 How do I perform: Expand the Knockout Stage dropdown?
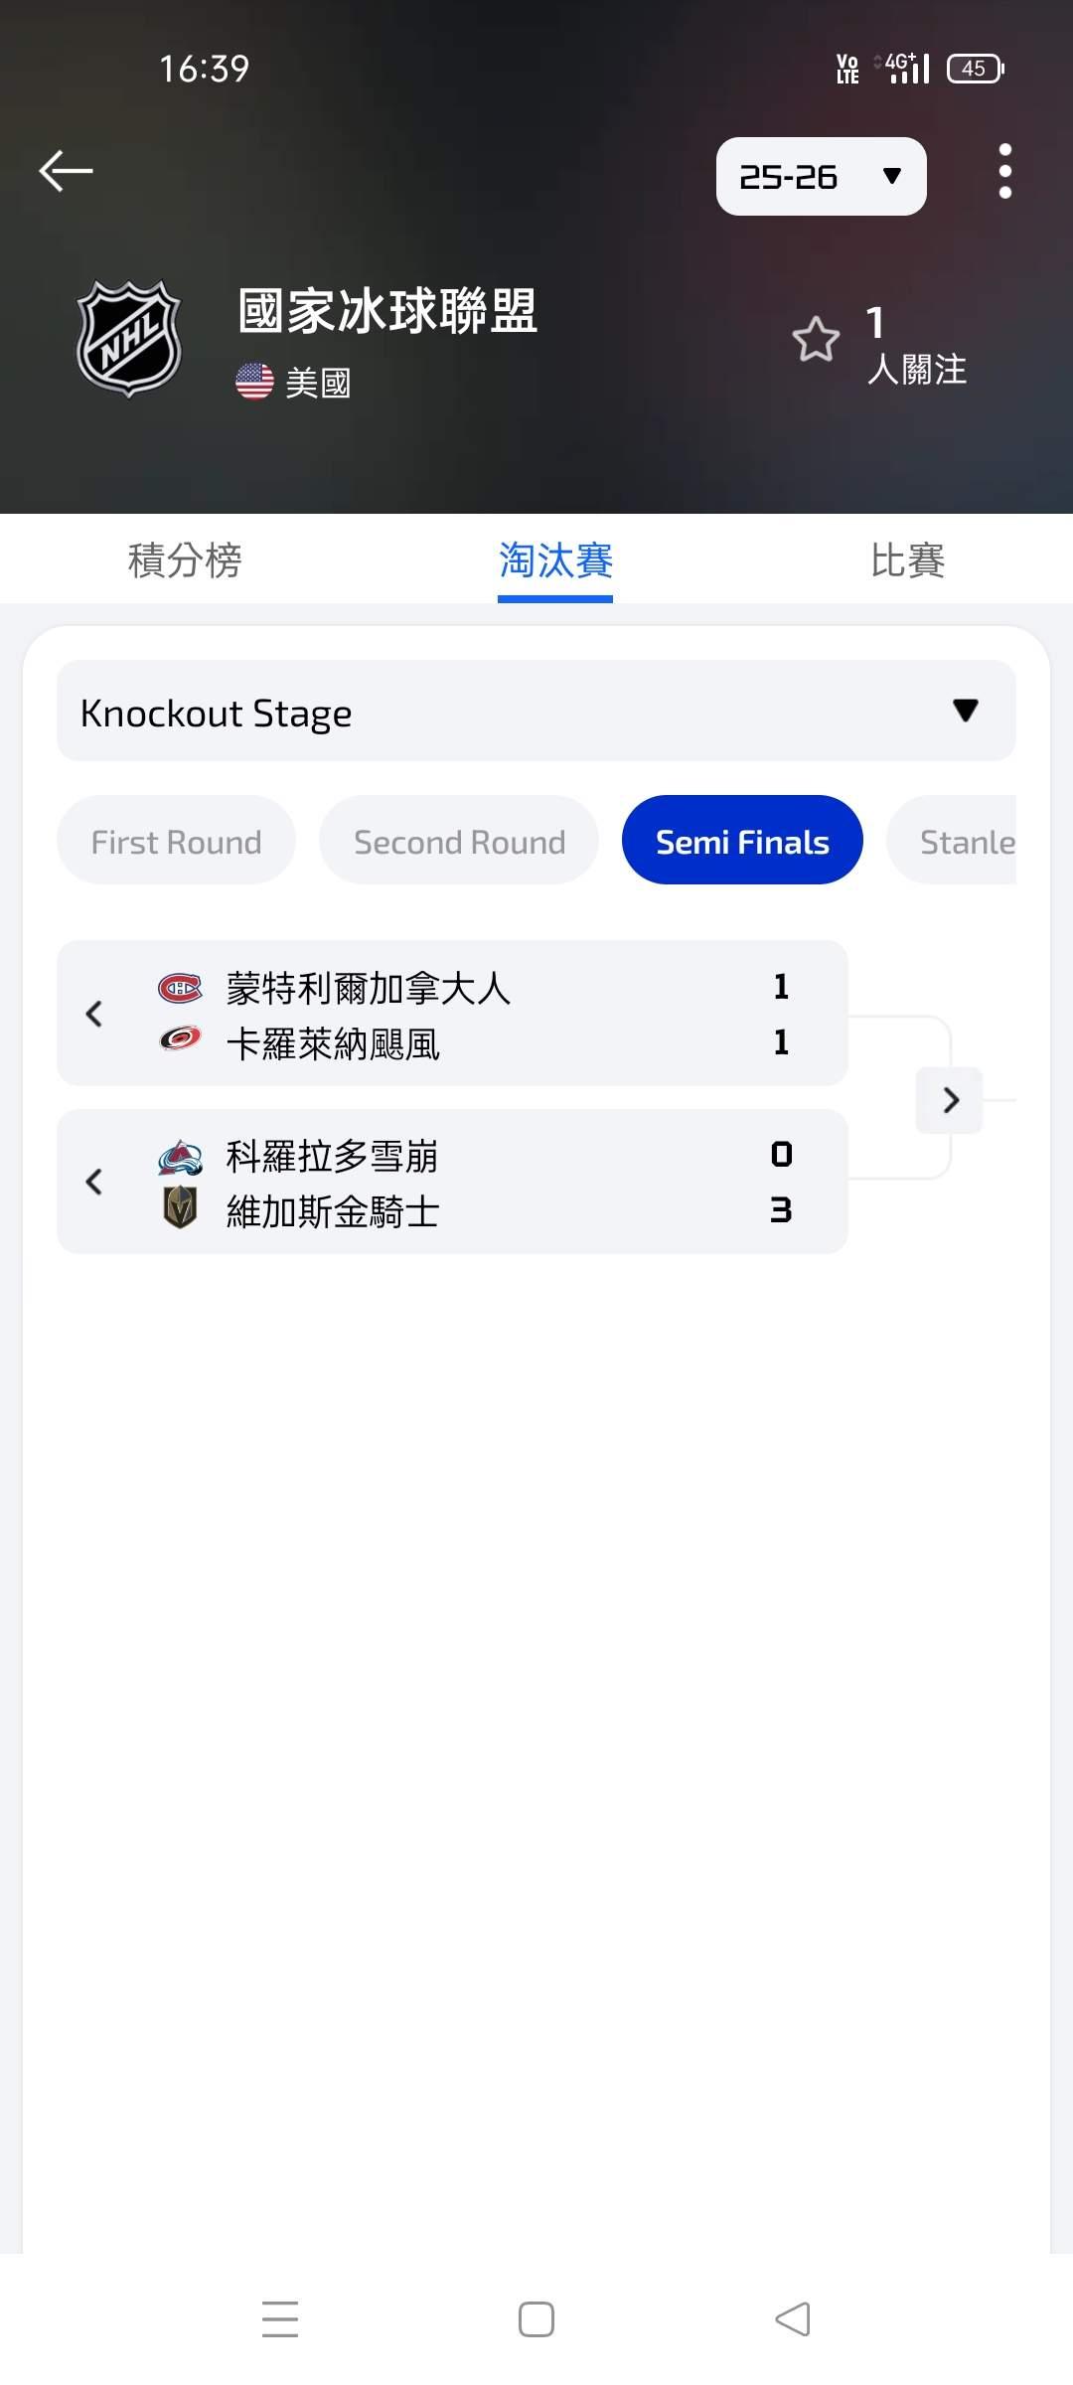536,712
